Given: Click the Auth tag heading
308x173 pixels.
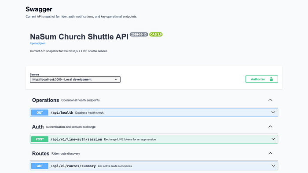Looking at the screenshot, I should pyautogui.click(x=38, y=127).
